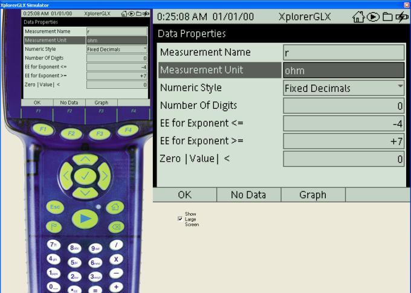
Task: Click the home key on the keypad
Action: click(115, 207)
